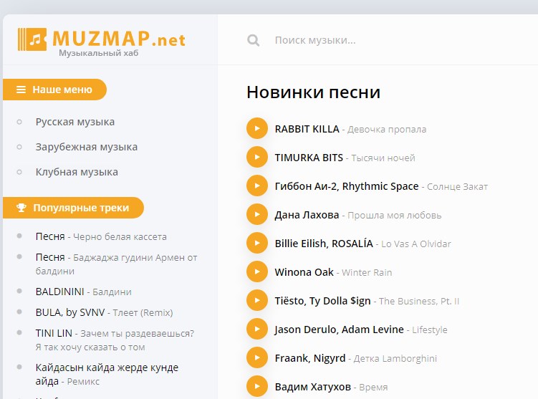This screenshot has height=399, width=538.
Task: Open the Наше меню button
Action: [54, 90]
